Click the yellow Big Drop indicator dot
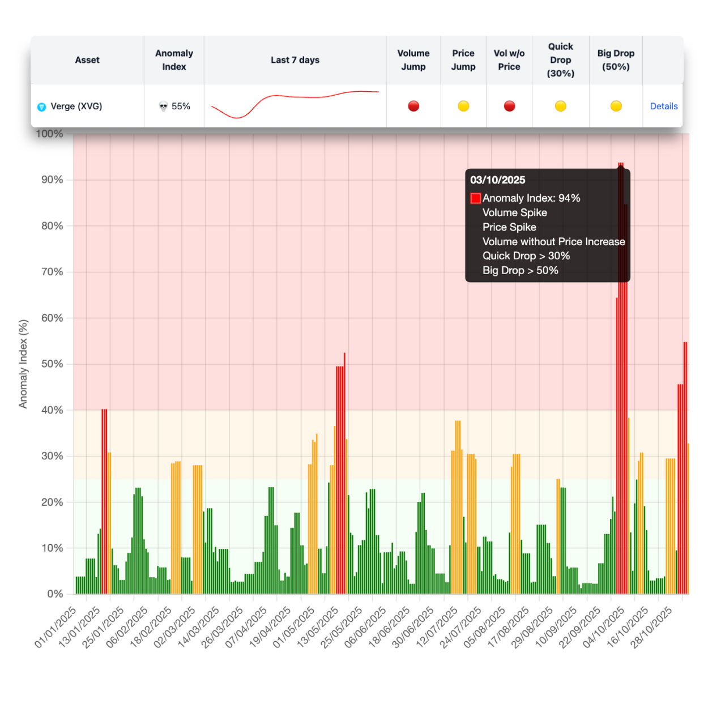The width and height of the screenshot is (708, 708). (x=616, y=106)
